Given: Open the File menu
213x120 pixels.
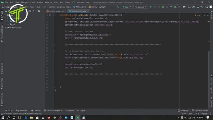Looking at the screenshot, I should coord(7,2).
